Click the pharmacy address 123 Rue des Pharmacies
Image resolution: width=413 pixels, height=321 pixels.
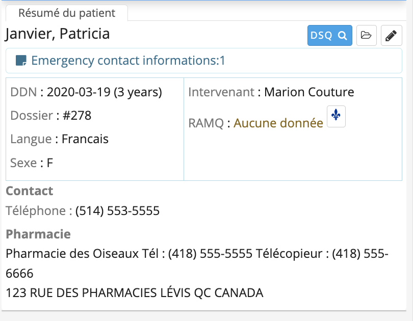click(x=135, y=293)
